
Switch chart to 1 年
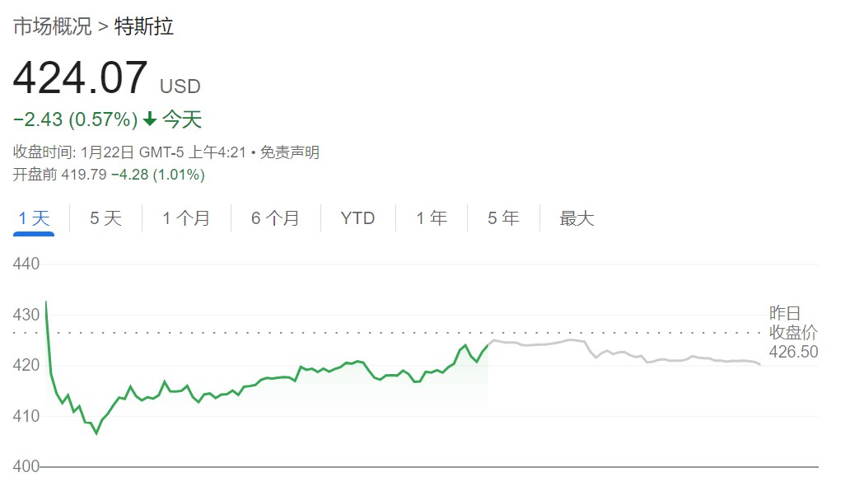(431, 218)
